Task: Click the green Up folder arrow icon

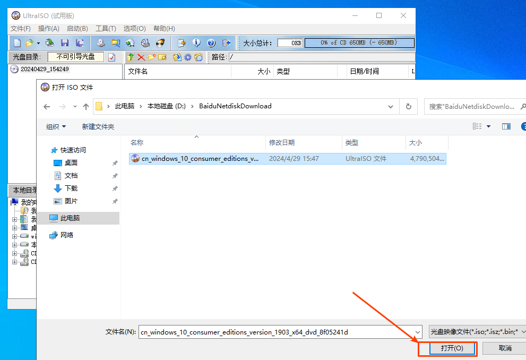Action: [131, 57]
